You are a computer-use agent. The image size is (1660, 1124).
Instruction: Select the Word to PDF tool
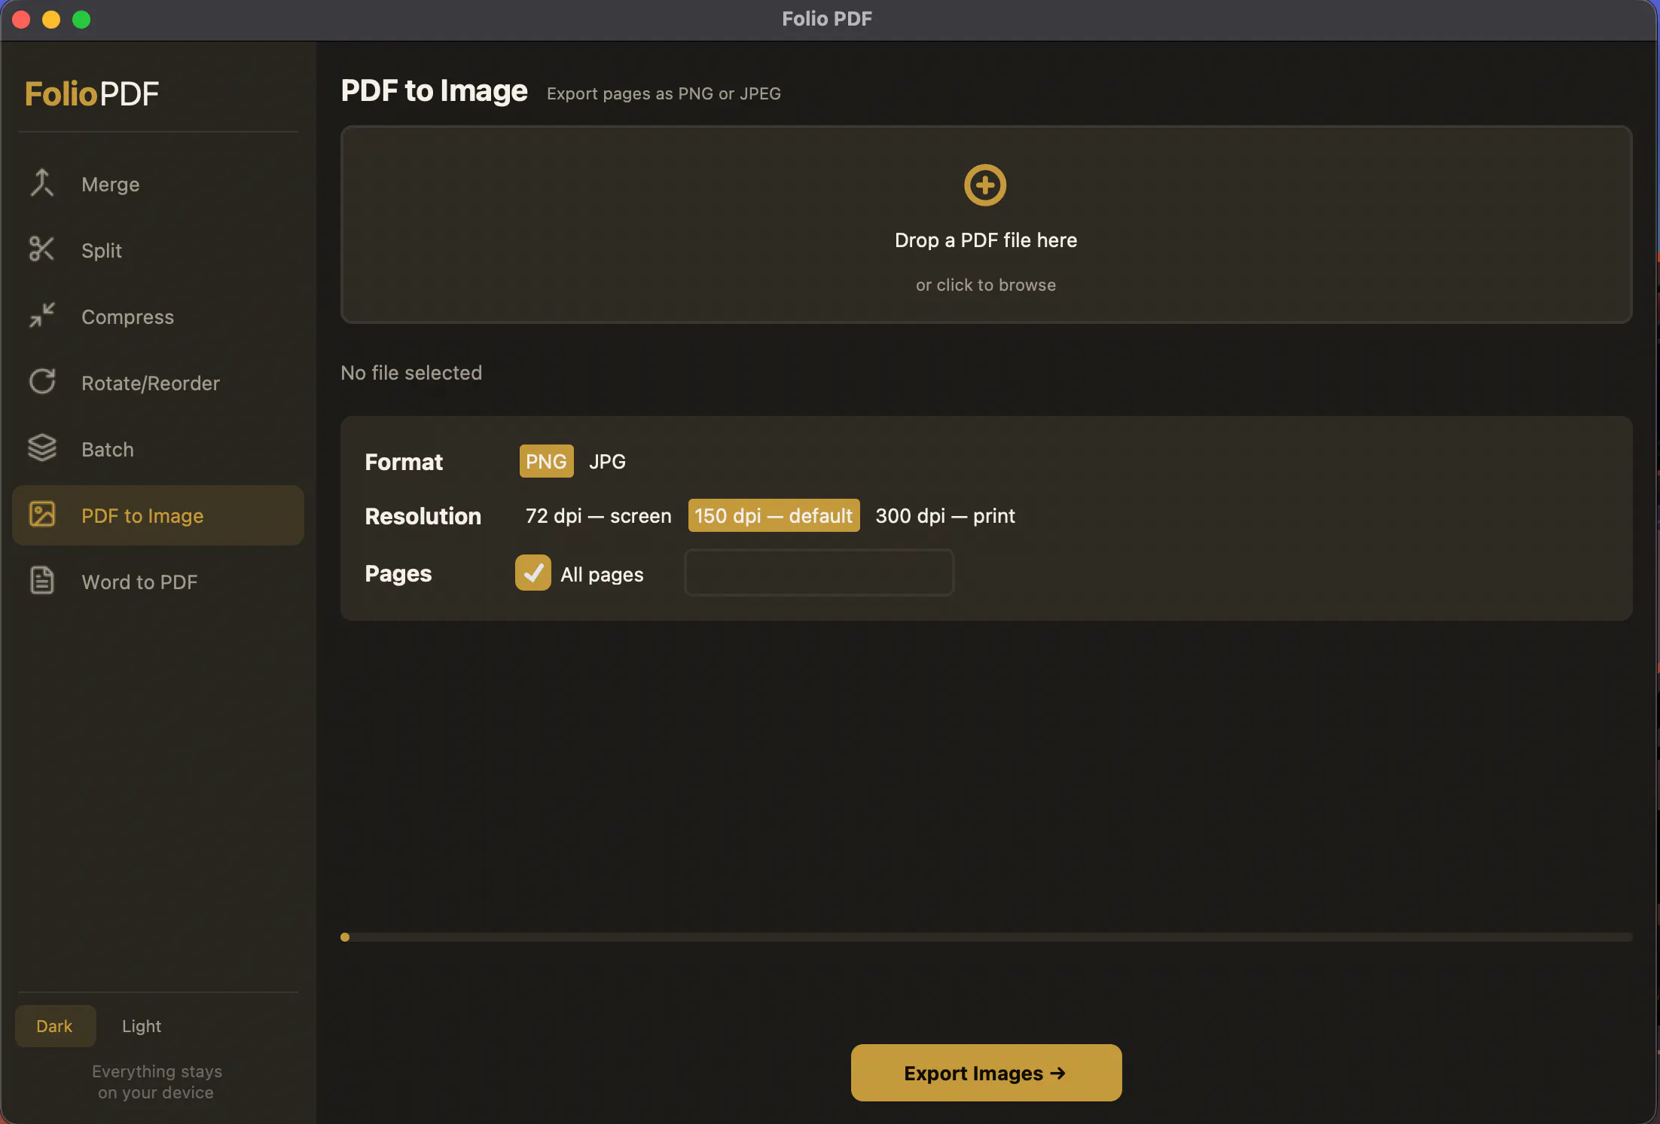tap(158, 582)
